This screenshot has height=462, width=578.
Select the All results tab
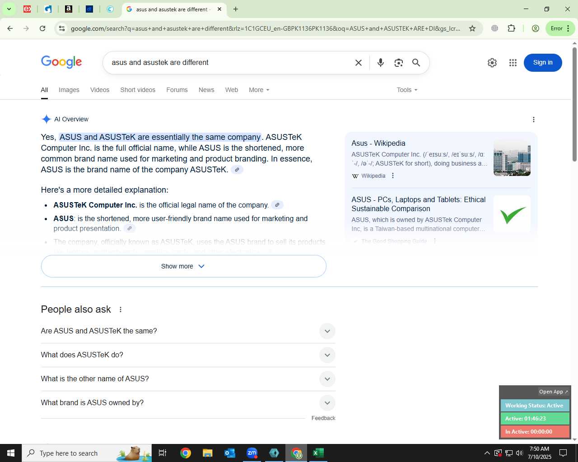[x=44, y=90]
